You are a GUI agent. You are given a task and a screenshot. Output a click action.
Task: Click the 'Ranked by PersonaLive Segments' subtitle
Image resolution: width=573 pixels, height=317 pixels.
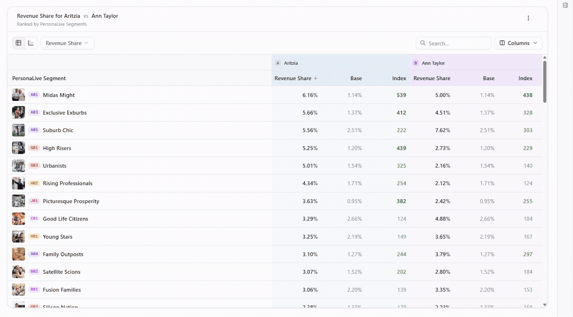[52, 24]
